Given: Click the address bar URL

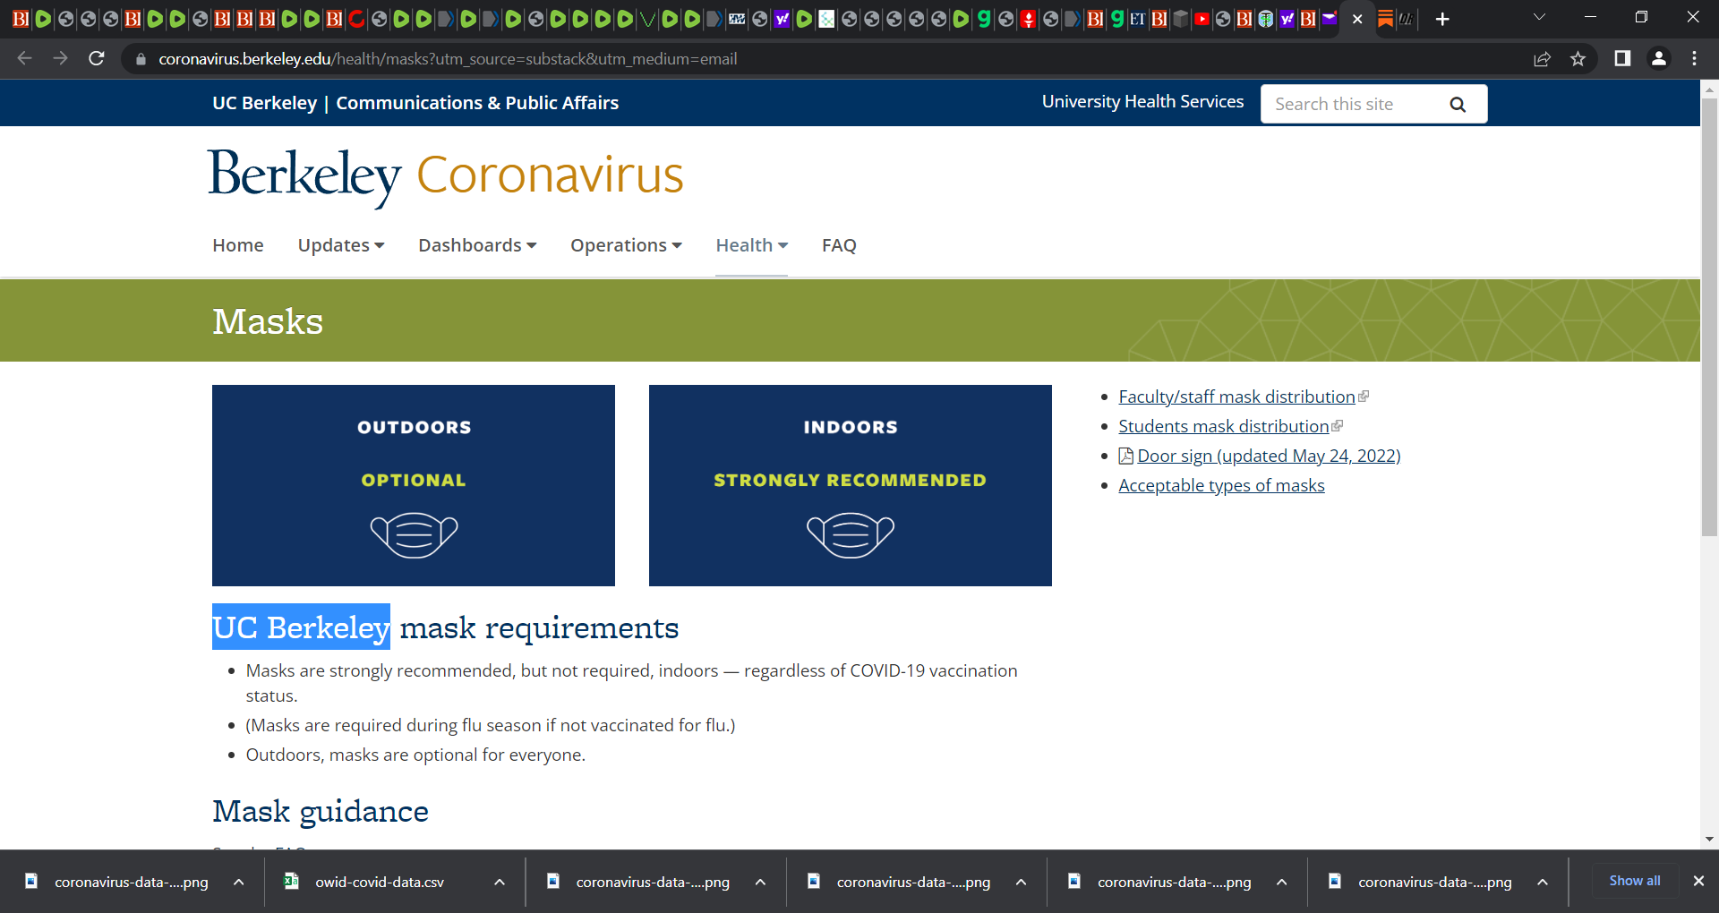Looking at the screenshot, I should pos(448,59).
